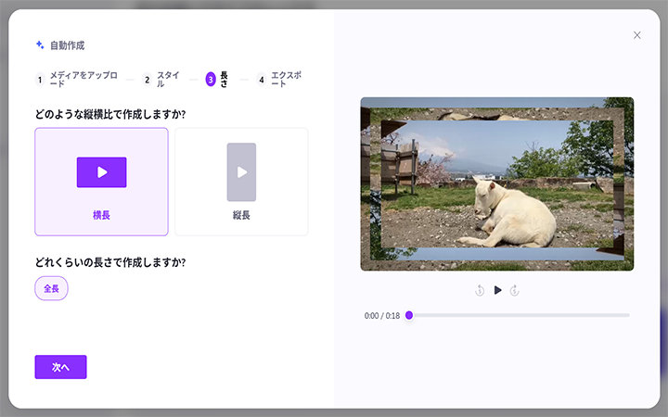Click the purple landscape play icon
Image resolution: width=668 pixels, height=417 pixels.
click(101, 172)
